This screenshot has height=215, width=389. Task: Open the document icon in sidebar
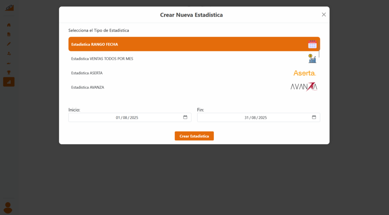coord(9,34)
